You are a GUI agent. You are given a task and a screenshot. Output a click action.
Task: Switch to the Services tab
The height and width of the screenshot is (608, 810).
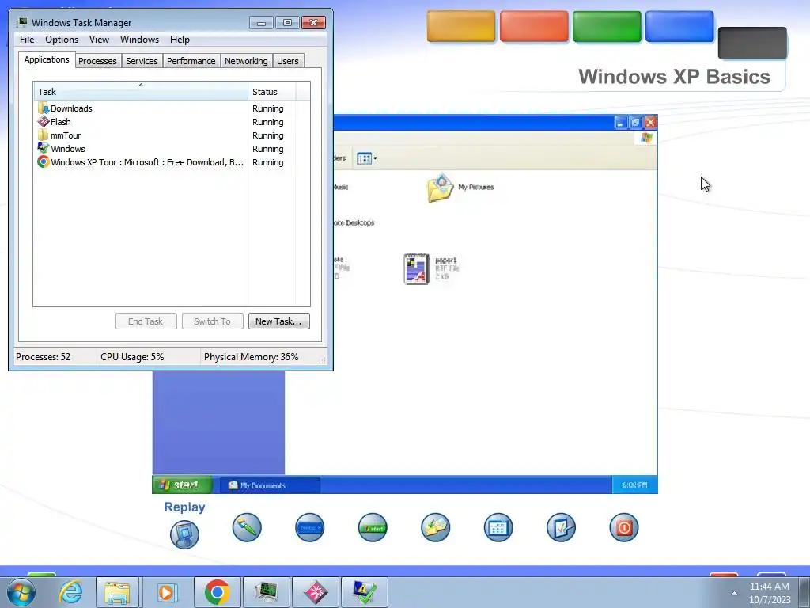[x=142, y=61]
